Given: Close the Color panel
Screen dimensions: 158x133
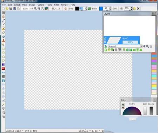Looking at the screenshot, I should (155, 100).
